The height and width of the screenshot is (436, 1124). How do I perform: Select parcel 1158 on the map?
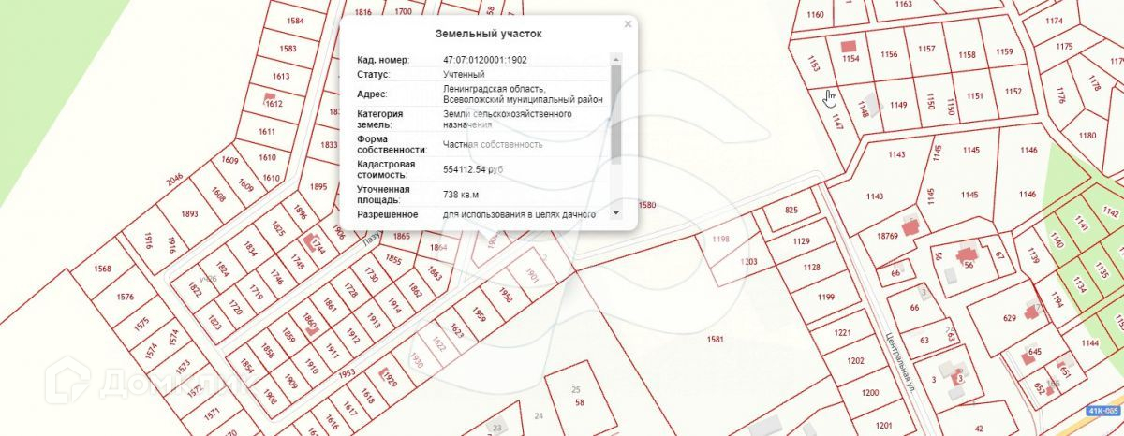967,54
